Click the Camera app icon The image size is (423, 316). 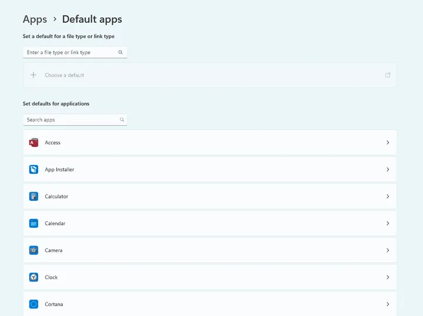[33, 251]
